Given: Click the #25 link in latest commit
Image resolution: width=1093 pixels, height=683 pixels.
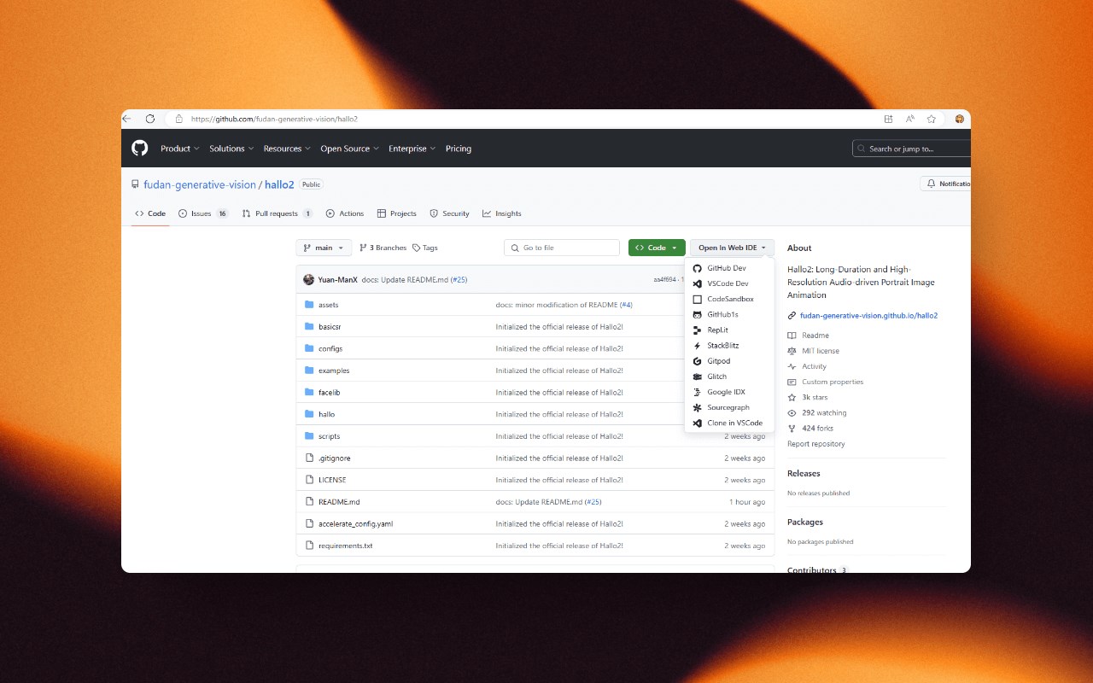Looking at the screenshot, I should [459, 279].
